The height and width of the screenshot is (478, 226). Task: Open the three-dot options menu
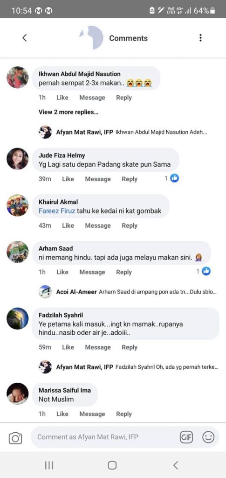point(200,38)
